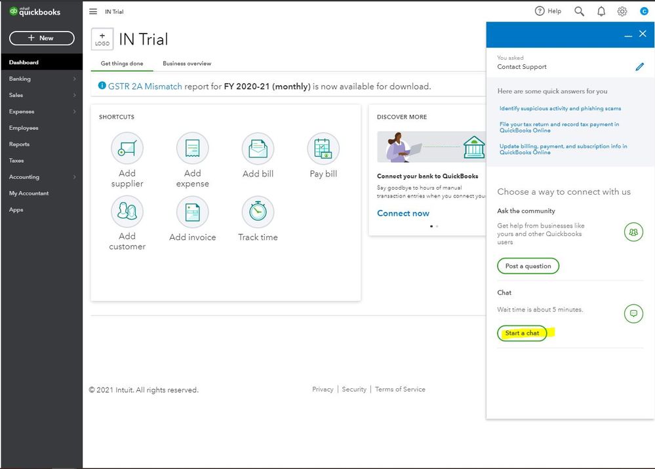Expand the Sales submenu arrow
Screen dimensions: 655x469
pyautogui.click(x=74, y=95)
